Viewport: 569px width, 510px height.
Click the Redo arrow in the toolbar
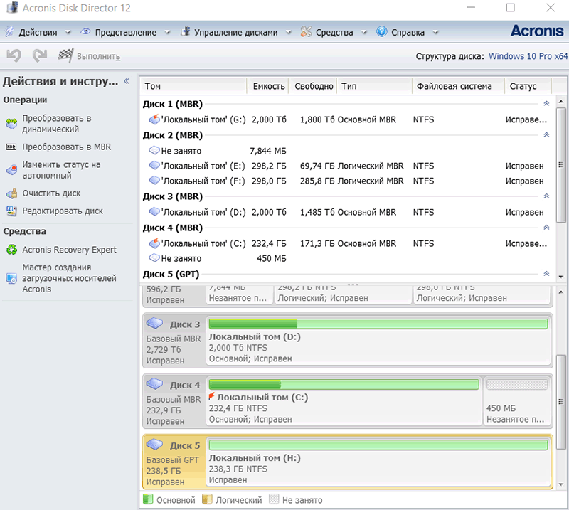40,56
